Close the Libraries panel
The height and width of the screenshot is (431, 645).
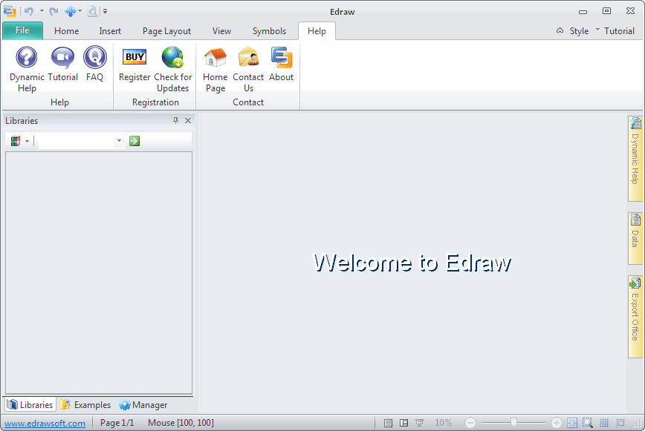(188, 120)
